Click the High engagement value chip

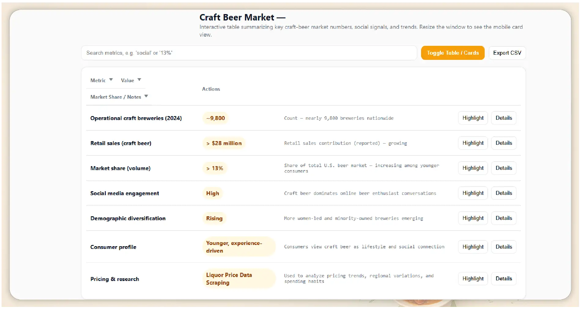point(212,193)
